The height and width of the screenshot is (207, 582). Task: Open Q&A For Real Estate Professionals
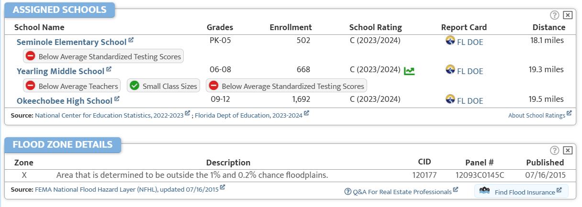point(402,192)
